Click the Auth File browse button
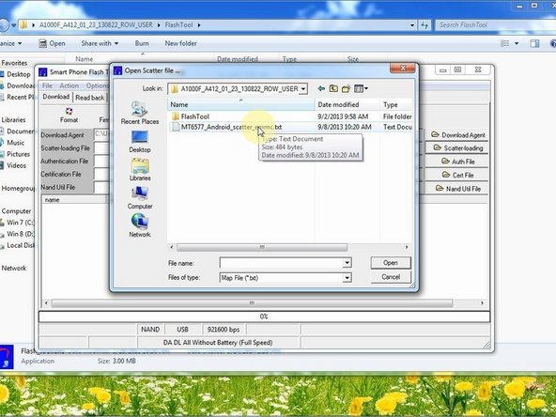The height and width of the screenshot is (417, 556). (457, 162)
